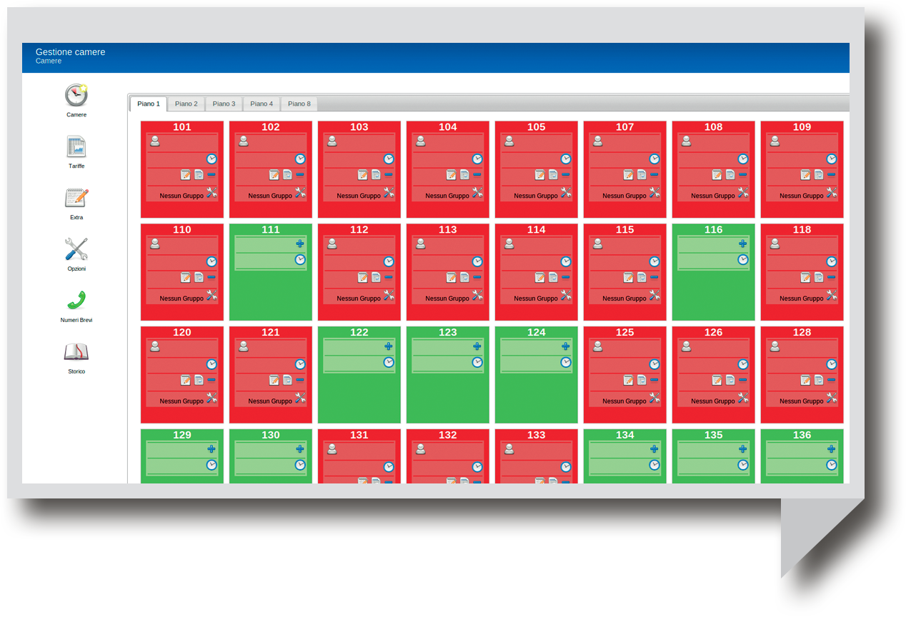The width and height of the screenshot is (906, 617).
Task: Click edit note icon in room 101
Action: click(x=186, y=174)
